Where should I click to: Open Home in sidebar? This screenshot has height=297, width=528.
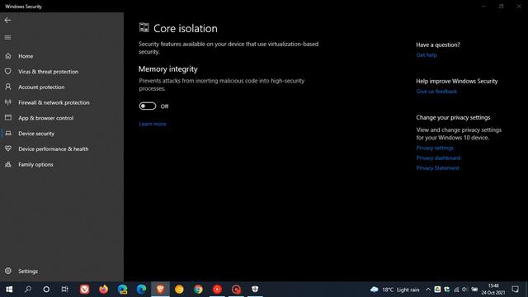pyautogui.click(x=62, y=56)
